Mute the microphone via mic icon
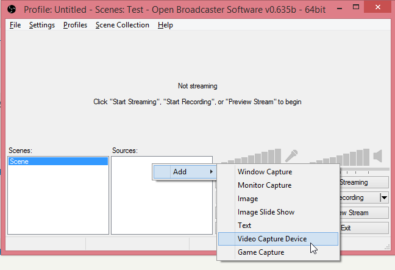Viewport: 395px width, 270px height. [x=291, y=156]
